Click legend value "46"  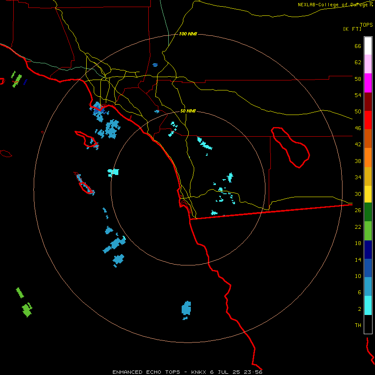[x=358, y=128]
